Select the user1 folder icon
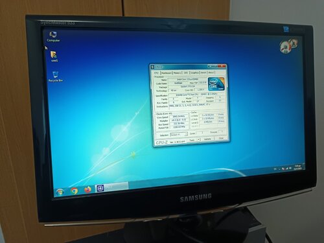324x243 pixels. tap(54, 56)
